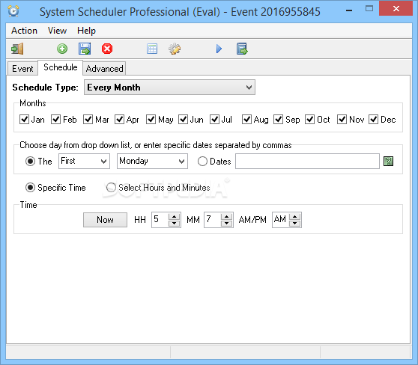Click the AM/PM spinner up arrow
The width and height of the screenshot is (418, 365).
[295, 216]
